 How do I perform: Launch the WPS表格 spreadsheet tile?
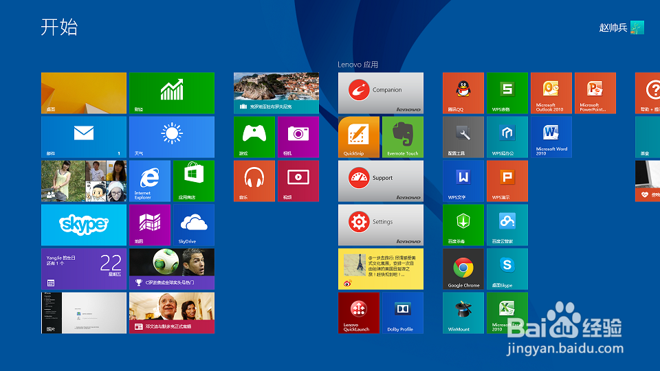(x=507, y=93)
